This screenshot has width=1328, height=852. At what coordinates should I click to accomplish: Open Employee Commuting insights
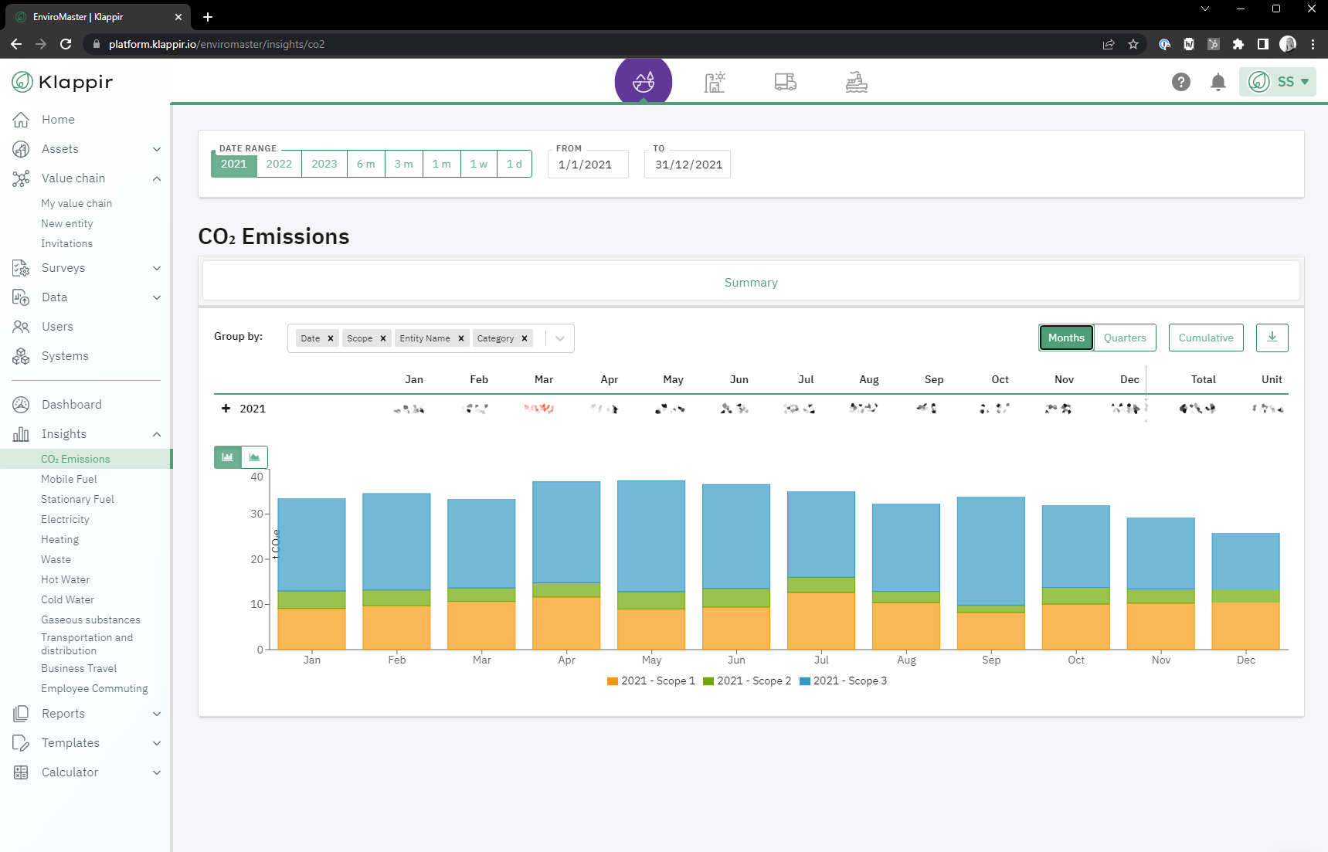[94, 688]
